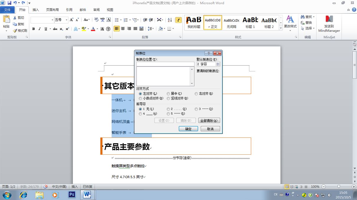Switch to the 审阅 tab
Screen dimensions: 357x200
pyautogui.click(x=96, y=10)
